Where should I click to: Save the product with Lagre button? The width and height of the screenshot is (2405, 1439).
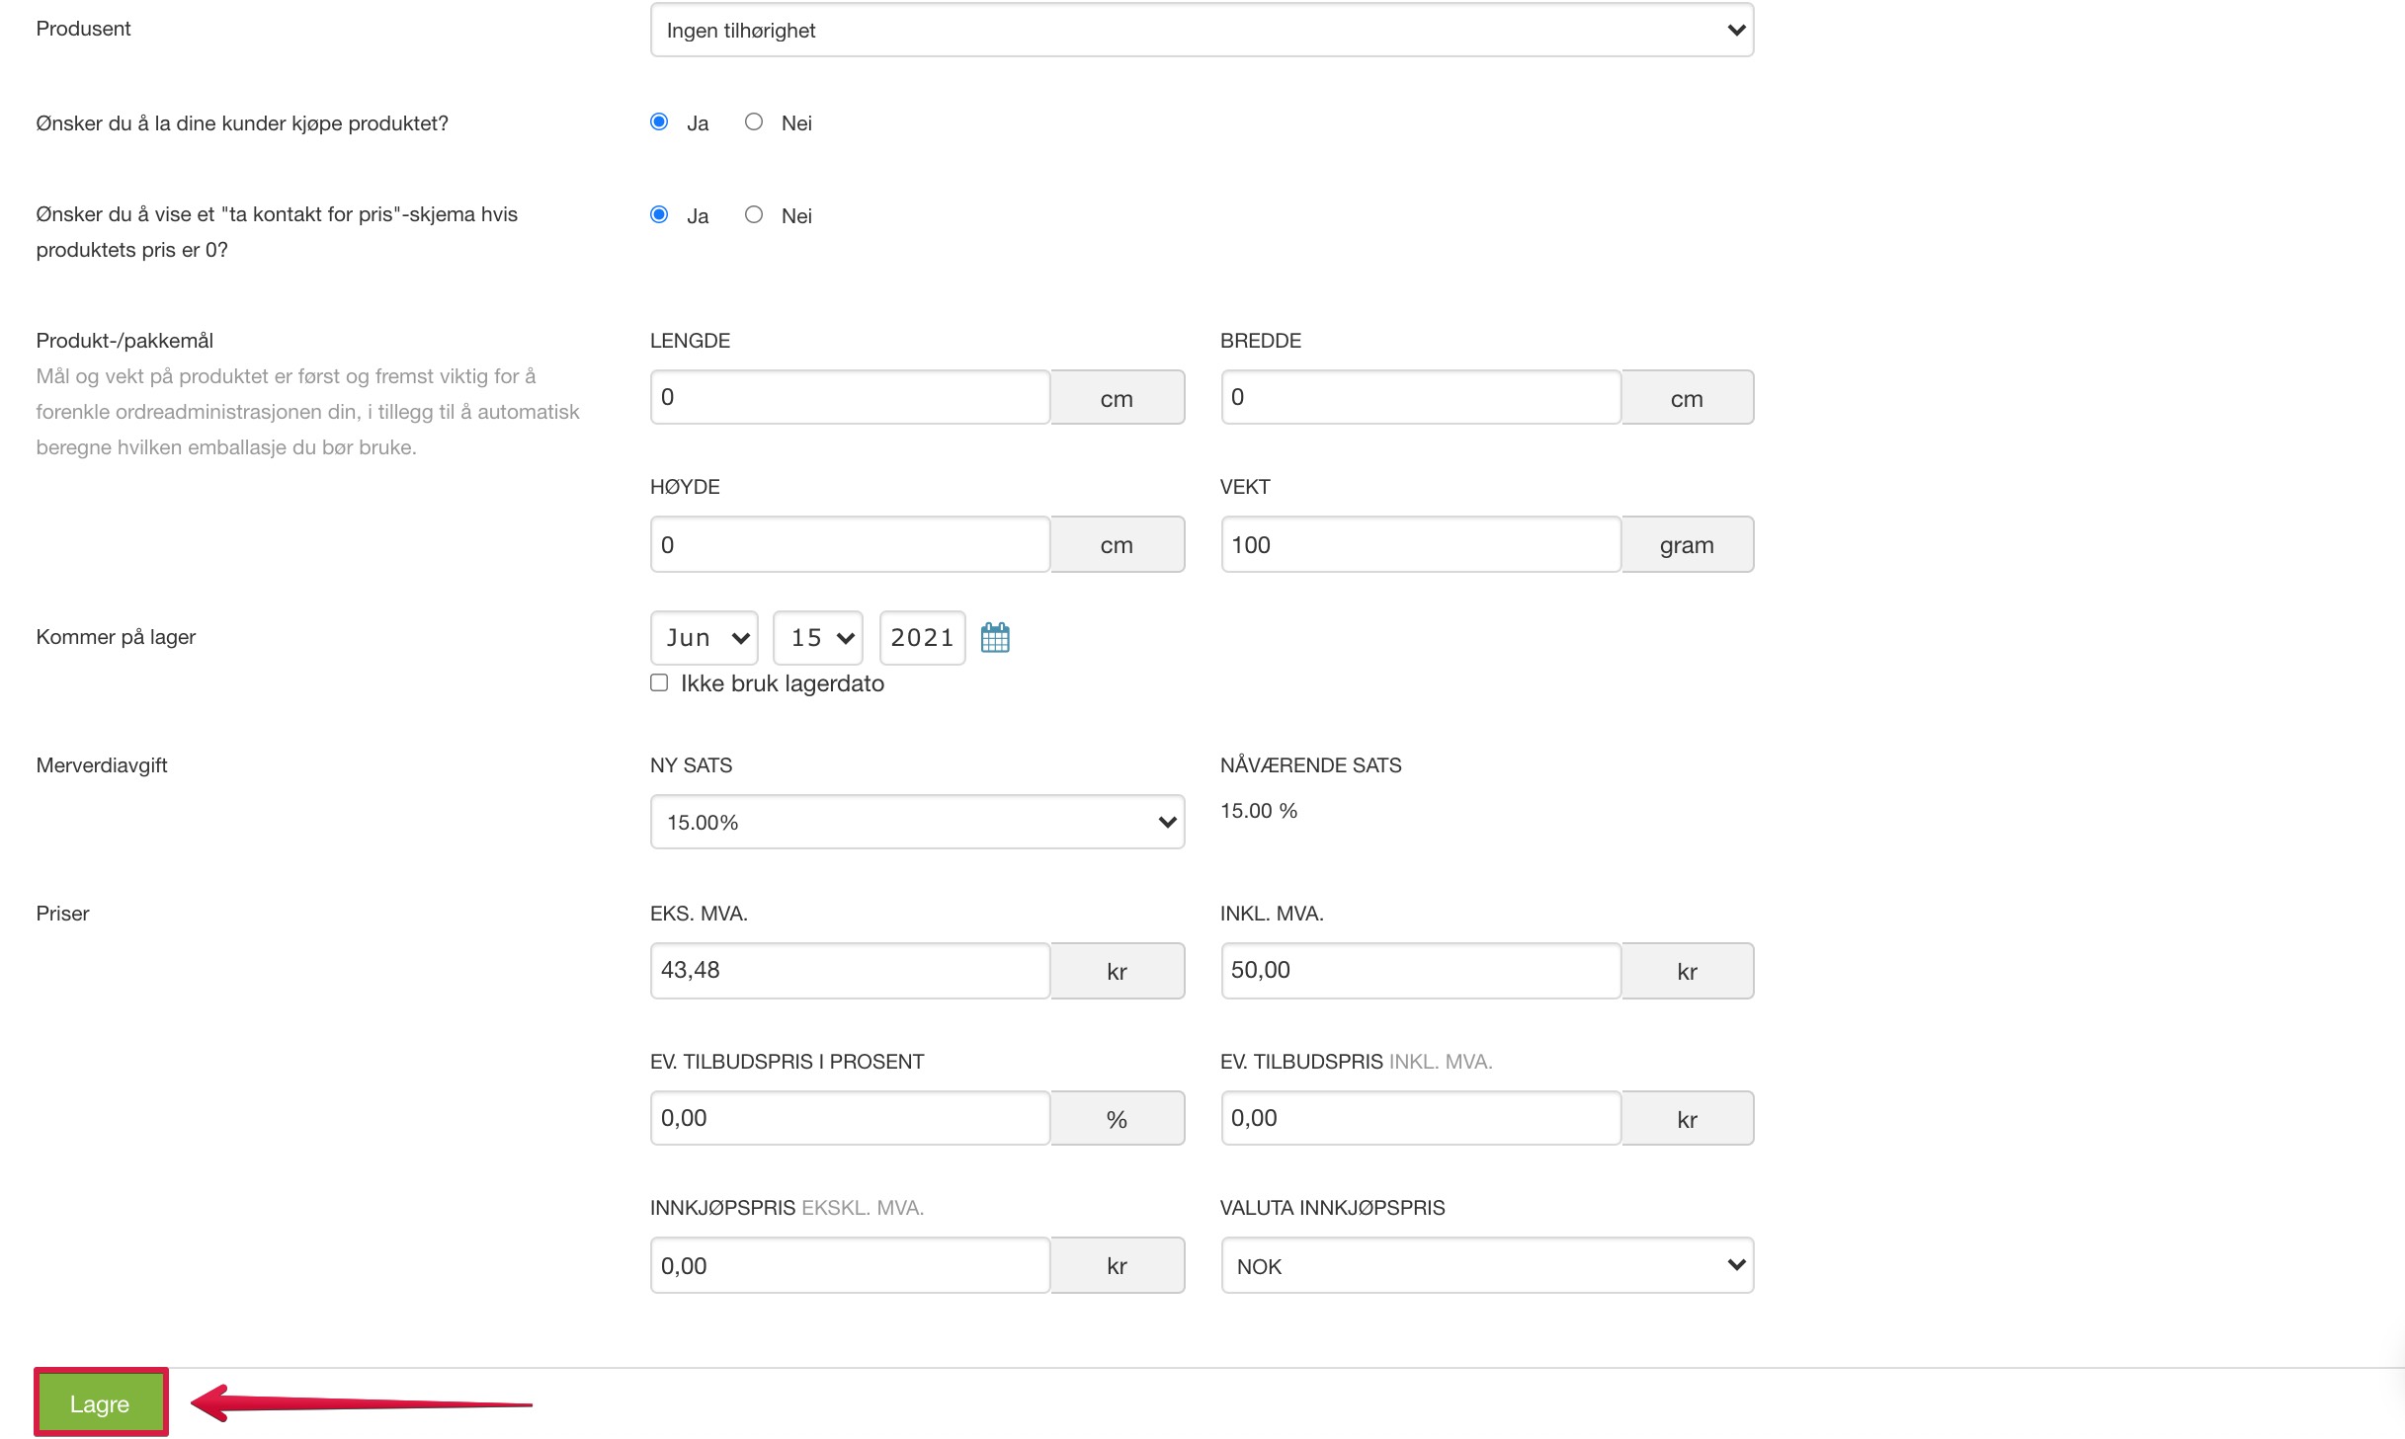pos(101,1403)
